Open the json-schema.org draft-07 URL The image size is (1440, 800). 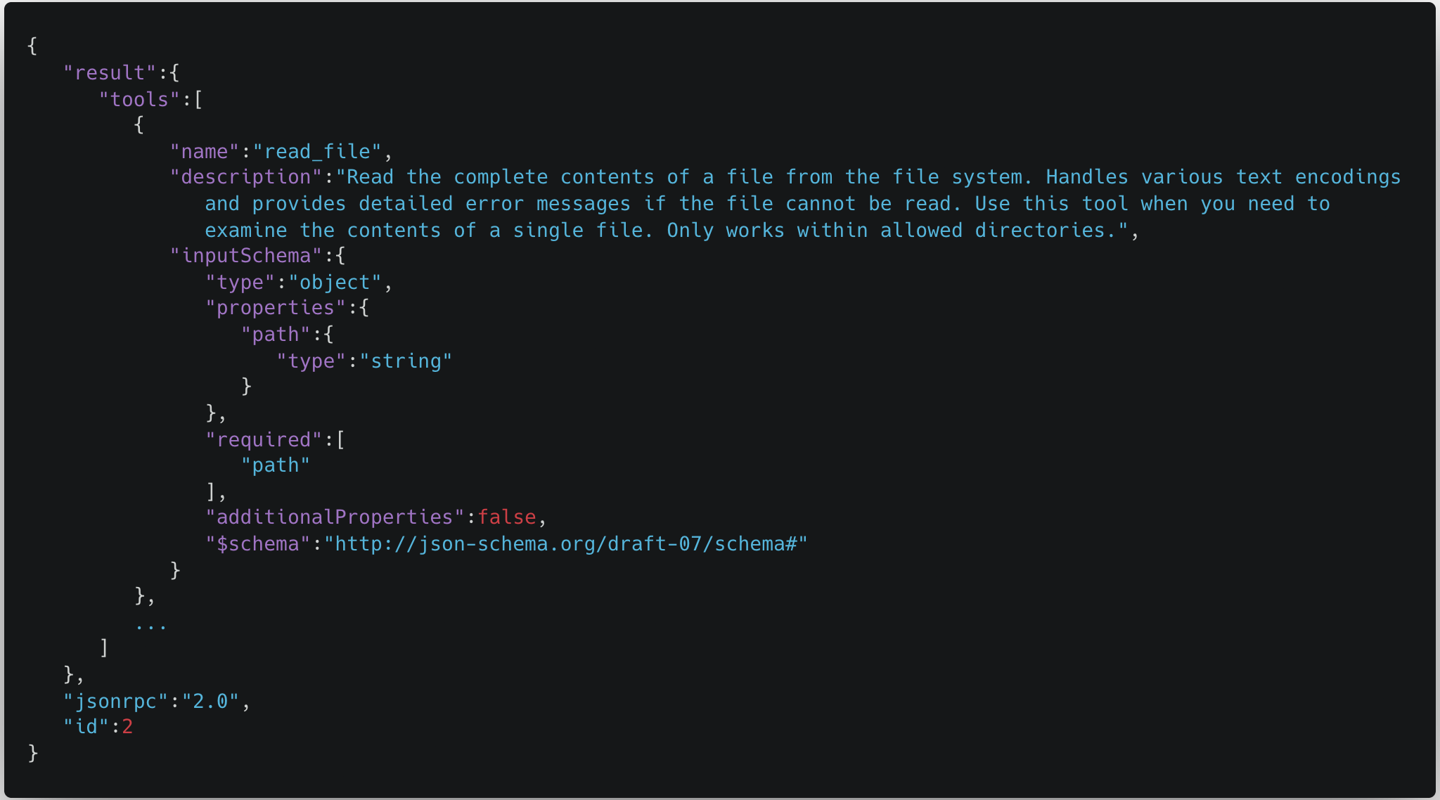point(565,544)
